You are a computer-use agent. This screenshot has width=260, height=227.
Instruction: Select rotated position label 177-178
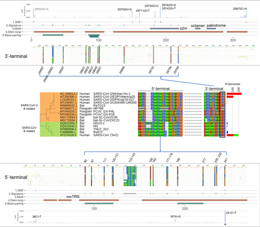[x=169, y=158]
